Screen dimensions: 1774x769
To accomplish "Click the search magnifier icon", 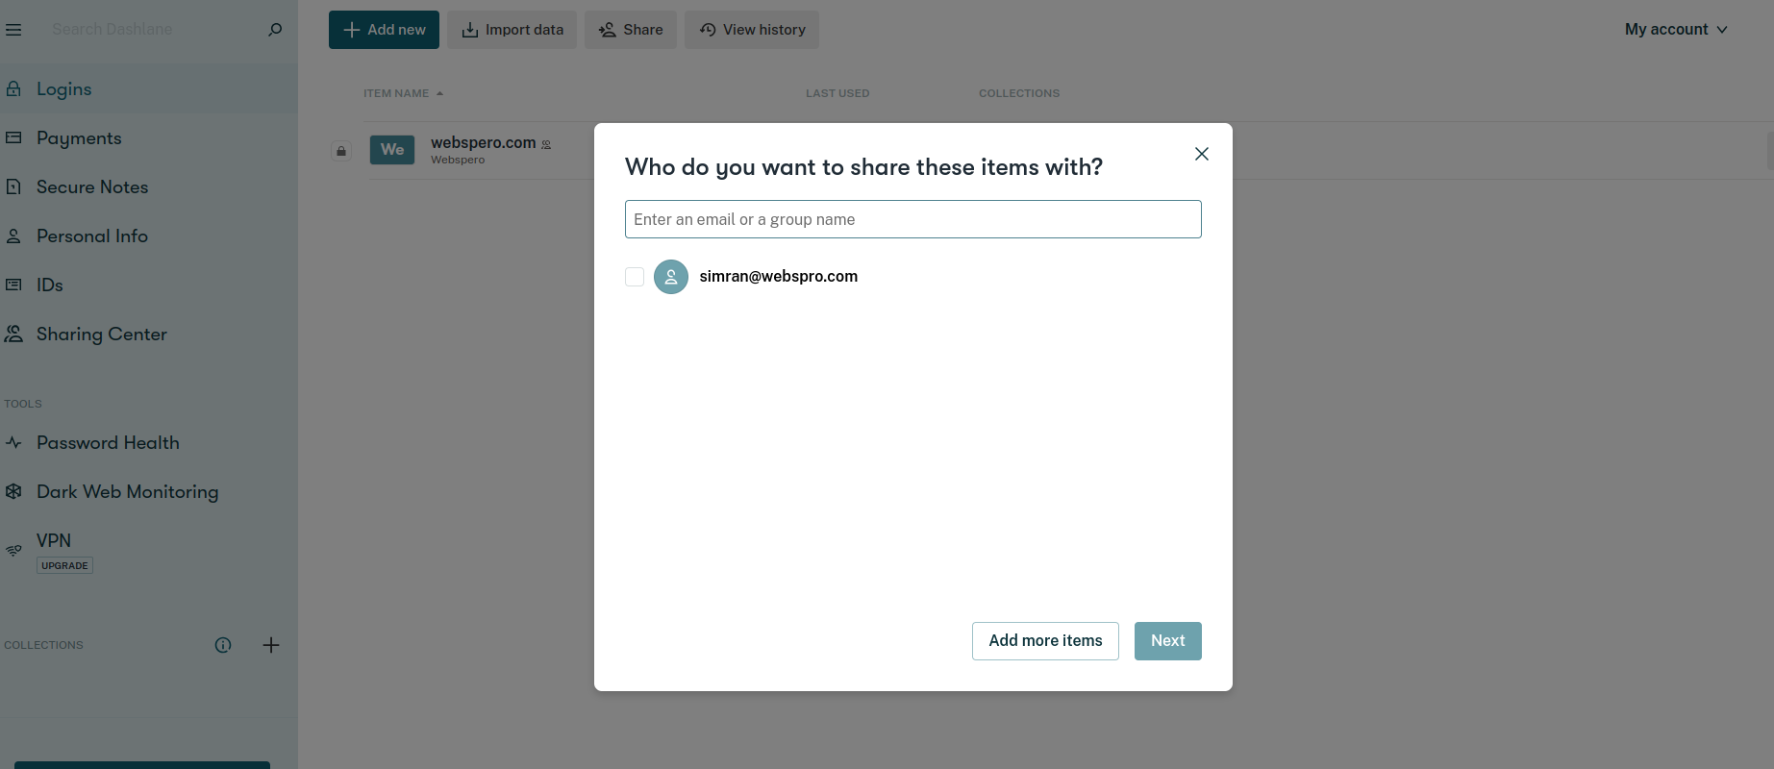I will (x=275, y=30).
